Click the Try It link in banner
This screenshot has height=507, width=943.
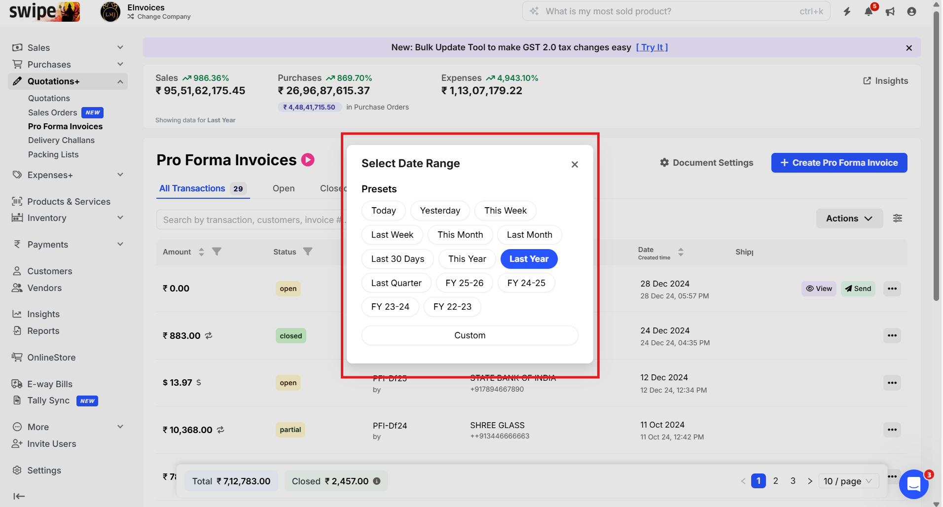652,47
